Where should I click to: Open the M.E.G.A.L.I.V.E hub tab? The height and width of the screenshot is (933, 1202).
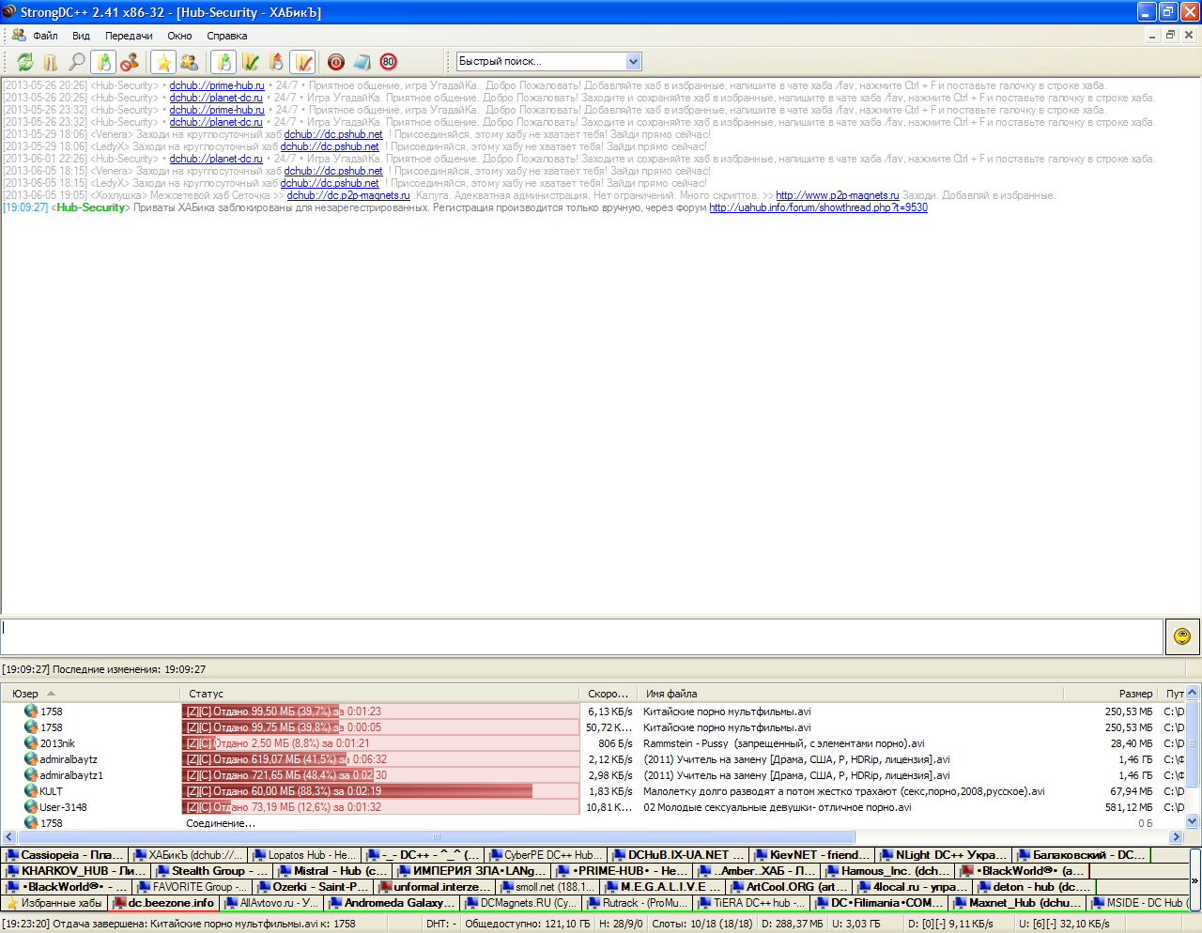click(x=664, y=887)
